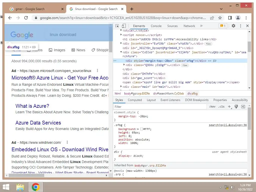Expand the div jscontroller EufiNb node
This screenshot has width=256, height=192.
coord(121,43)
